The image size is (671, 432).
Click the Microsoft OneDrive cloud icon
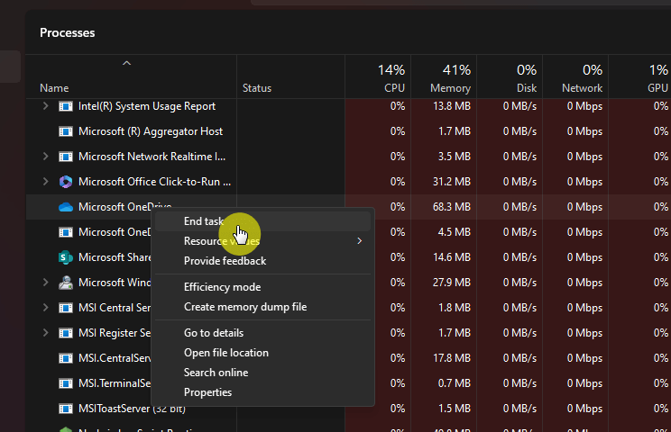[66, 207]
